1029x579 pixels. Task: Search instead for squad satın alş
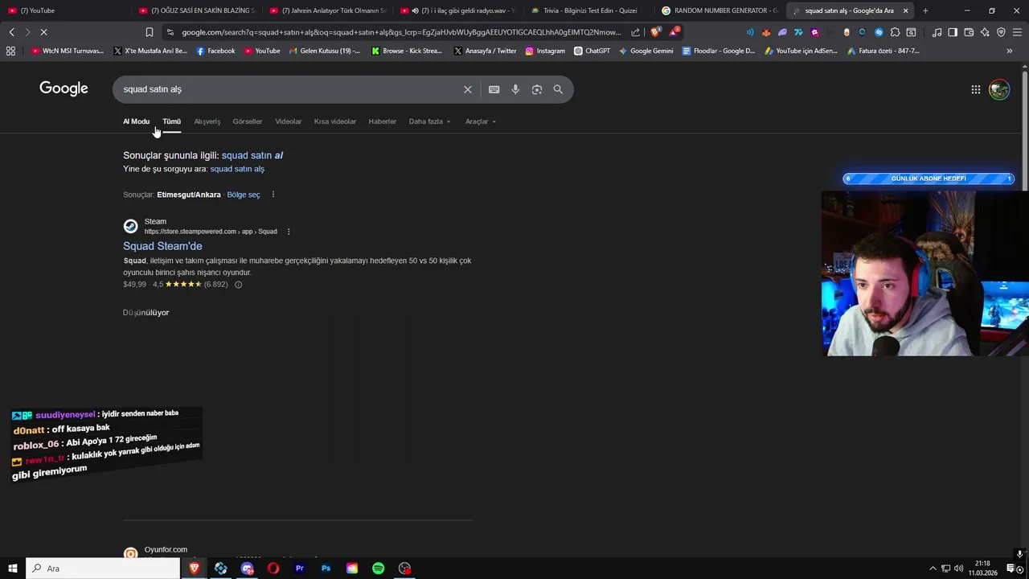click(237, 169)
